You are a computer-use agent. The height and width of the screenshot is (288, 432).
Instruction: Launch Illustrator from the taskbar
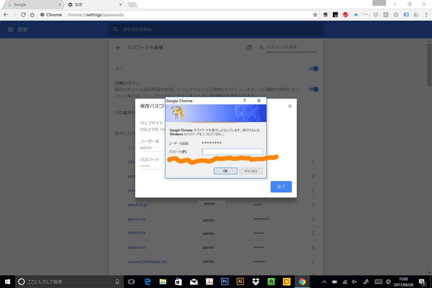[240, 282]
